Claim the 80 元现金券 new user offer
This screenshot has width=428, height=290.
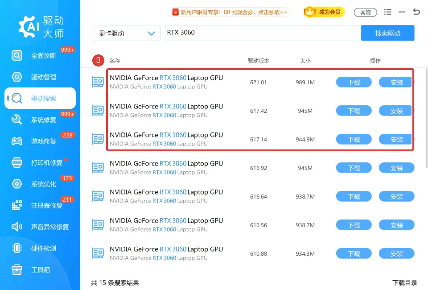point(229,12)
